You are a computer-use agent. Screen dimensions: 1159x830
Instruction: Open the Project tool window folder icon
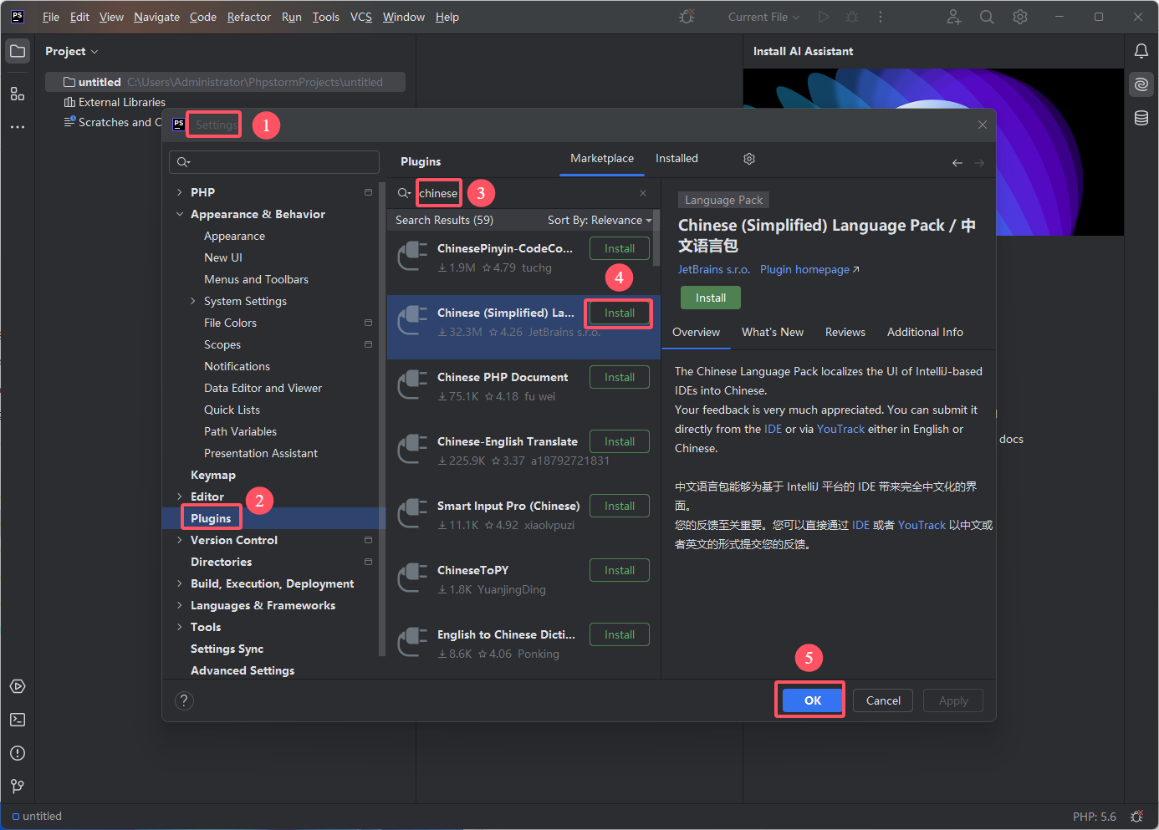[18, 52]
